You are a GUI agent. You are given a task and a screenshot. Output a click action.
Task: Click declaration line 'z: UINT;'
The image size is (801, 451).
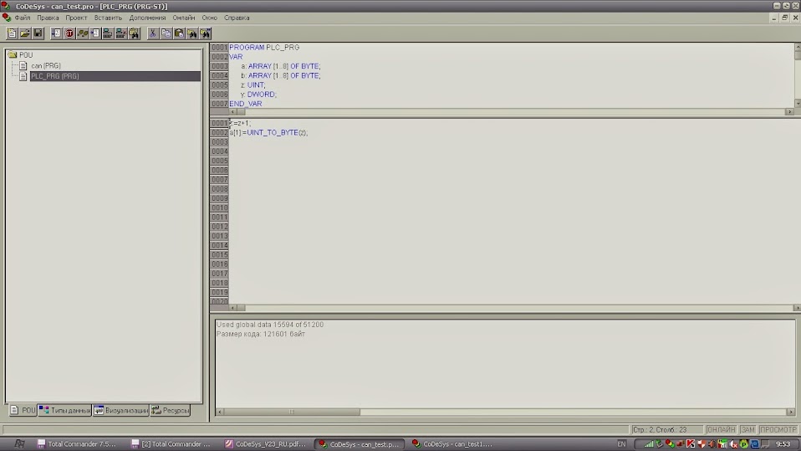[253, 85]
